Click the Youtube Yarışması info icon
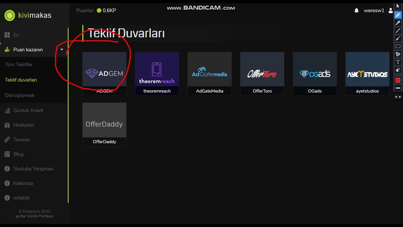 point(7,169)
